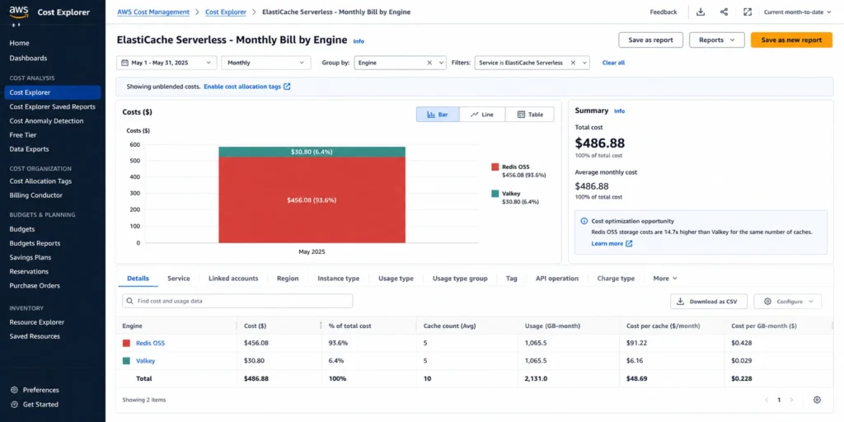Select the Charge type tab
Image resolution: width=844 pixels, height=422 pixels.
pos(616,279)
